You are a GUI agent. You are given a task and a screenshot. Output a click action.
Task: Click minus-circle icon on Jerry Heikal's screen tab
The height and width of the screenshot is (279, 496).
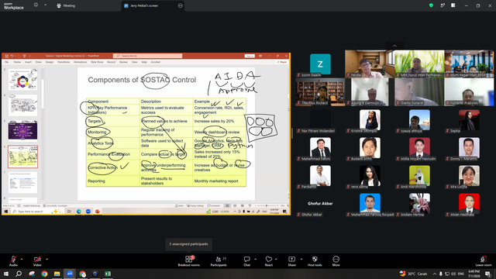coord(181,5)
